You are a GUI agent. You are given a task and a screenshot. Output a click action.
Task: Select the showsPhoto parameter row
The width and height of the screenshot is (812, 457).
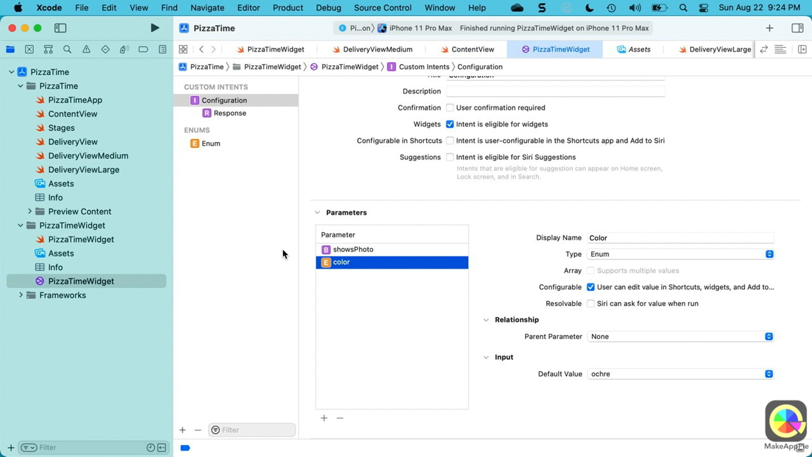pos(392,249)
